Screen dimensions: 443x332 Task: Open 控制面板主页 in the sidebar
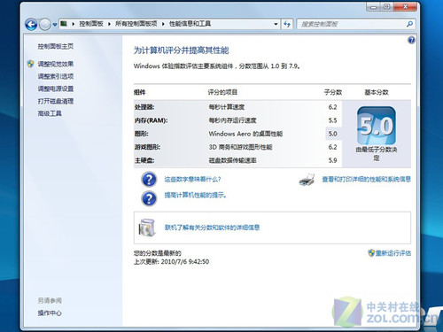tap(56, 46)
